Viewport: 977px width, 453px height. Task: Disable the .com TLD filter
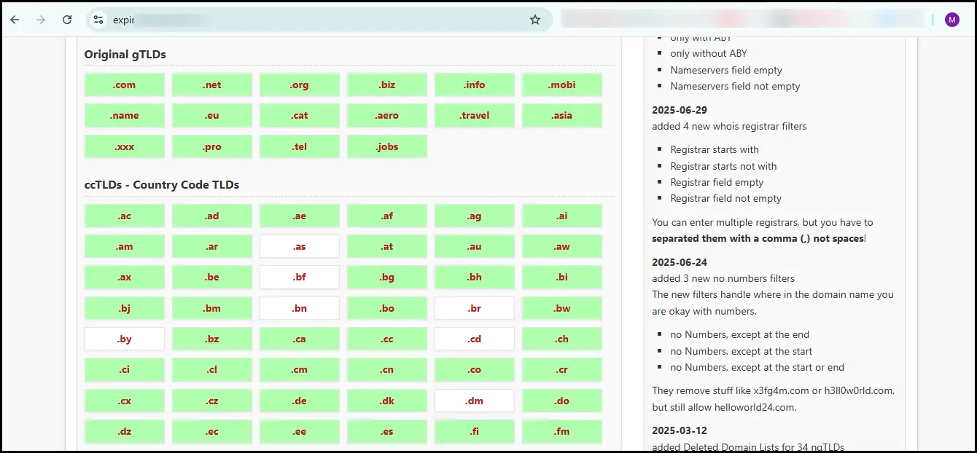click(124, 84)
